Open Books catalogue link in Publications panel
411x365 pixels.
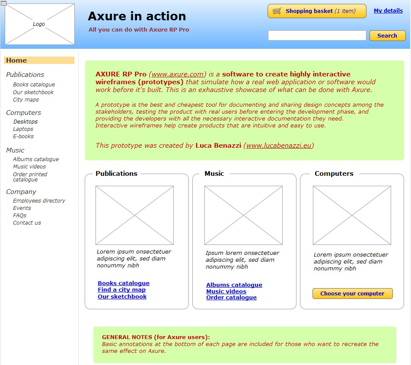click(124, 283)
